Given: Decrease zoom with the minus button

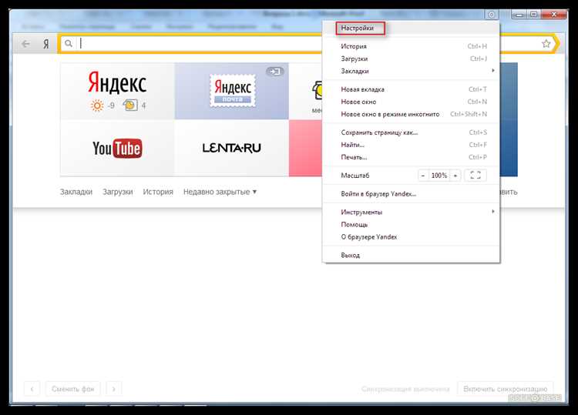Looking at the screenshot, I should click(x=423, y=176).
